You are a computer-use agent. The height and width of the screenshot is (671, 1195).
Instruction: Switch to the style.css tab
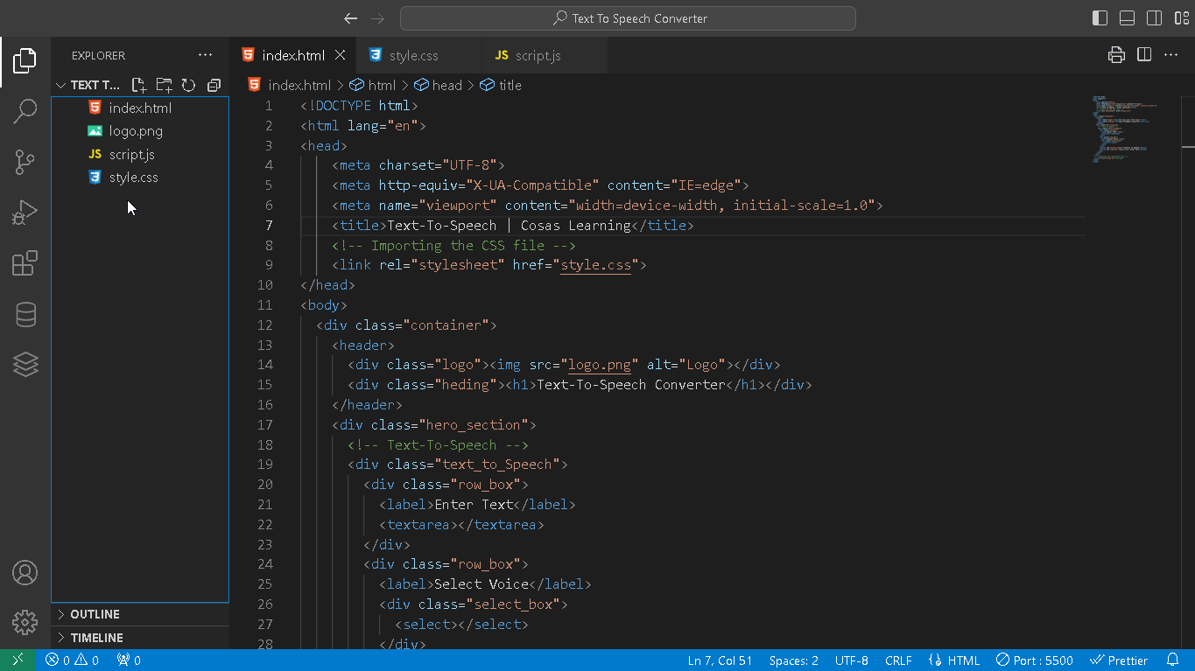tap(413, 55)
